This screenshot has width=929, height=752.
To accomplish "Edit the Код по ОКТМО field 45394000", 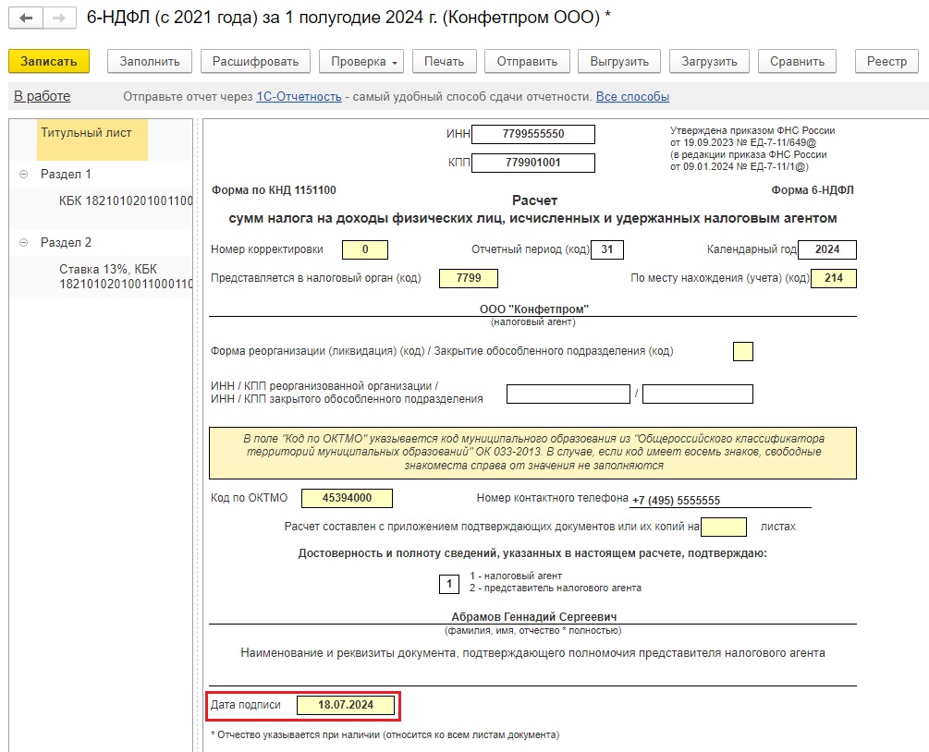I will pyautogui.click(x=347, y=498).
